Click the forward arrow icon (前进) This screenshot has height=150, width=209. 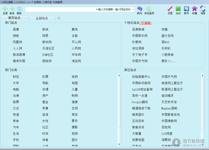coord(12,8)
